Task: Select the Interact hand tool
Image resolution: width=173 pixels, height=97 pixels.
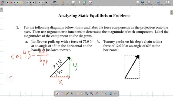Action: point(77,93)
